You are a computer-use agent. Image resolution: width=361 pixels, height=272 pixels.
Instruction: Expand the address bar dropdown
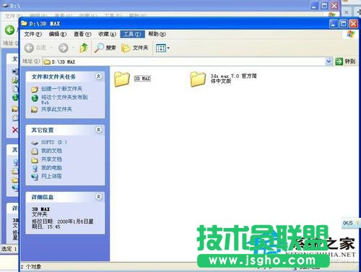329,61
